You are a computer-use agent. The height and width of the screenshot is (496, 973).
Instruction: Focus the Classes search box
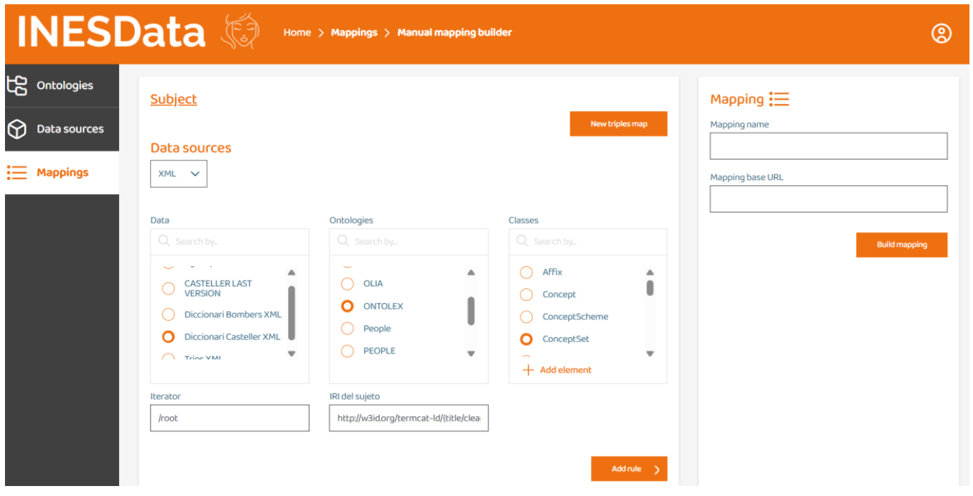588,242
